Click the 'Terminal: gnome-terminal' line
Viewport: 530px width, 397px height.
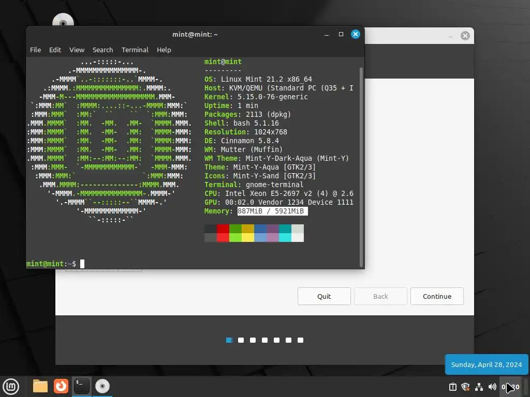[254, 185]
